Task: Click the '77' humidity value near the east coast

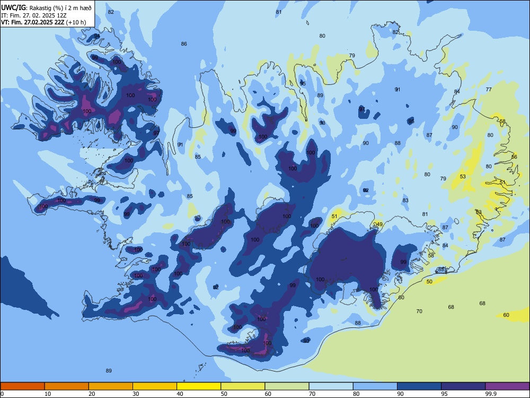Action: [x=489, y=89]
